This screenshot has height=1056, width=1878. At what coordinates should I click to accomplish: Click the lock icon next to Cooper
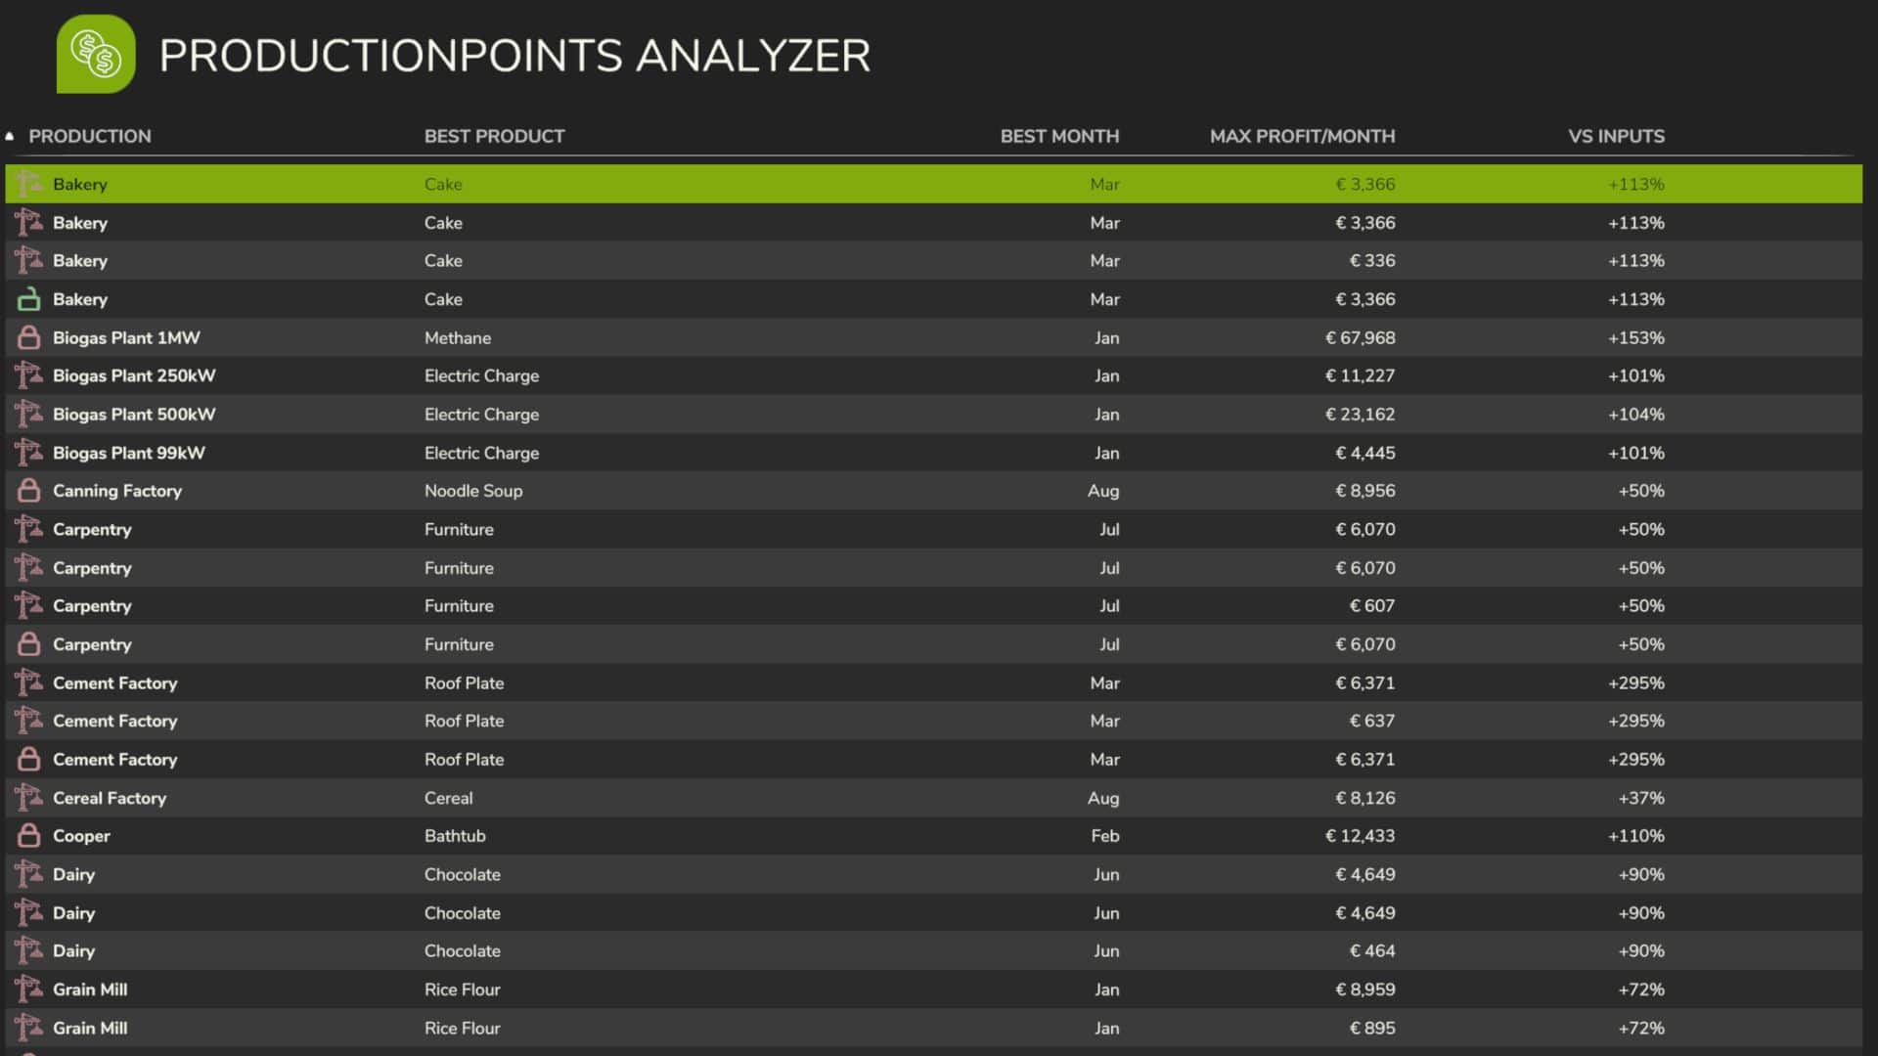pyautogui.click(x=28, y=836)
